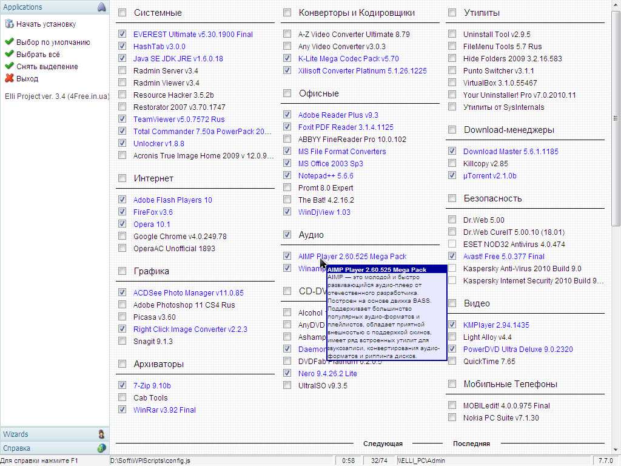The height and width of the screenshot is (466, 621).
Task: Uncheck µTorrent v2.1.0b checkbox
Action: (452, 175)
